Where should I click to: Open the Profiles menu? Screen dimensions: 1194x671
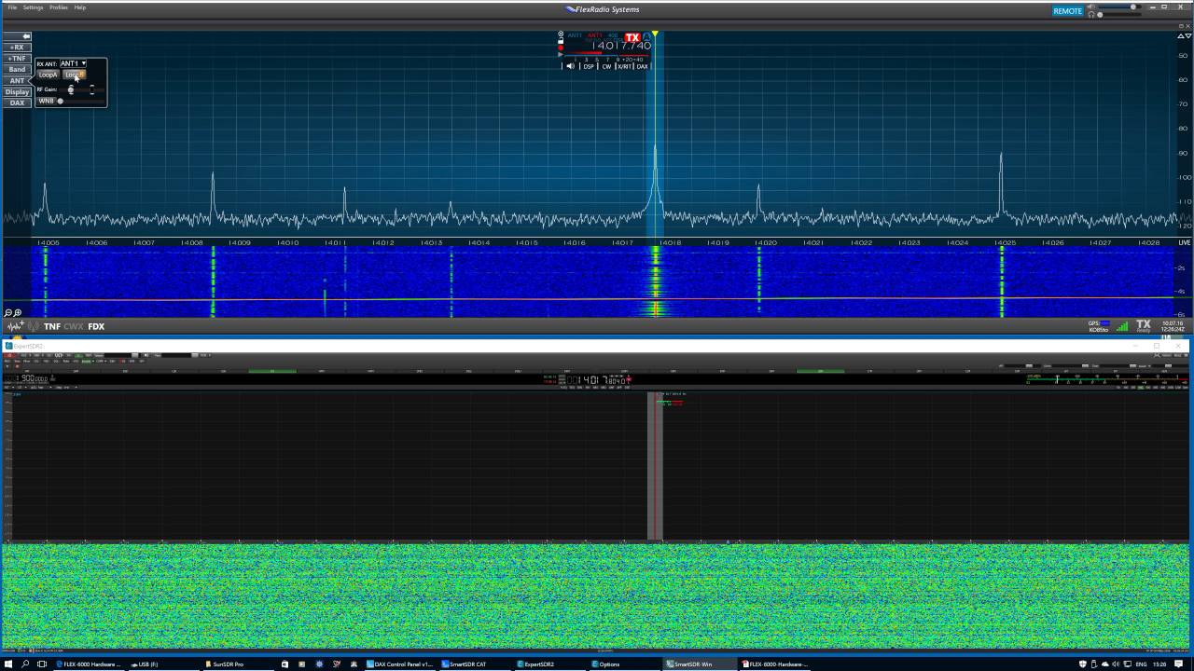pos(59,7)
